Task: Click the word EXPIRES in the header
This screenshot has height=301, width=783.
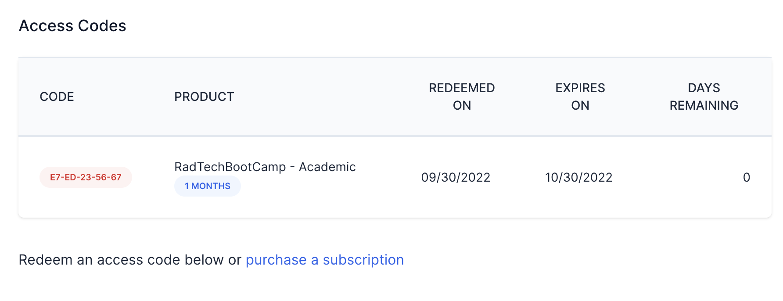Action: 580,88
